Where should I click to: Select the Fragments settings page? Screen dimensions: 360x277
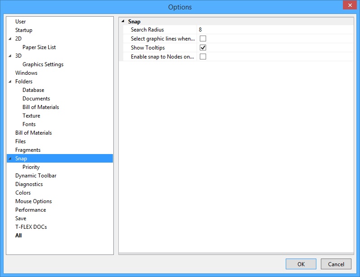click(28, 150)
